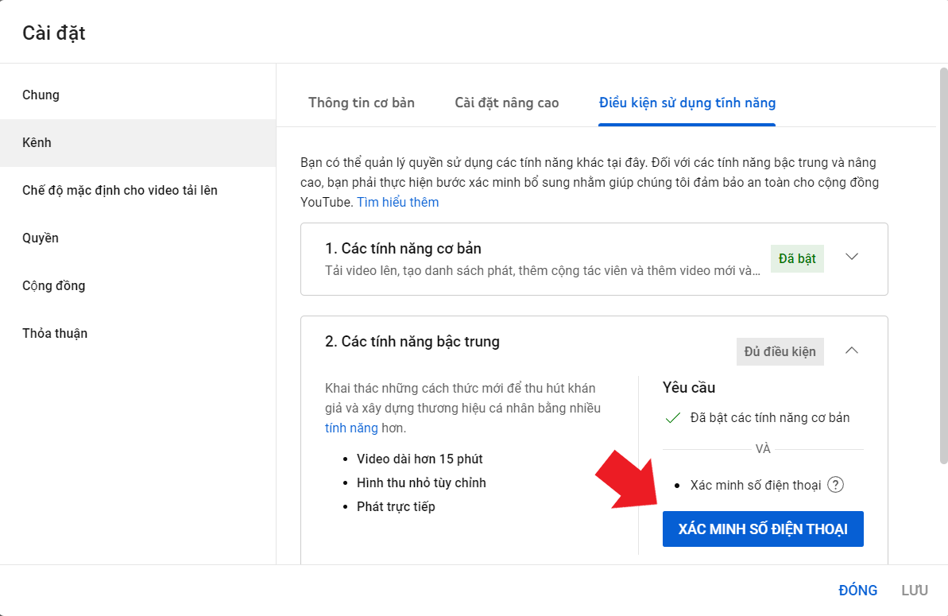Open the help icon beside Xác minh số điện thoại
Image resolution: width=948 pixels, height=616 pixels.
click(835, 485)
